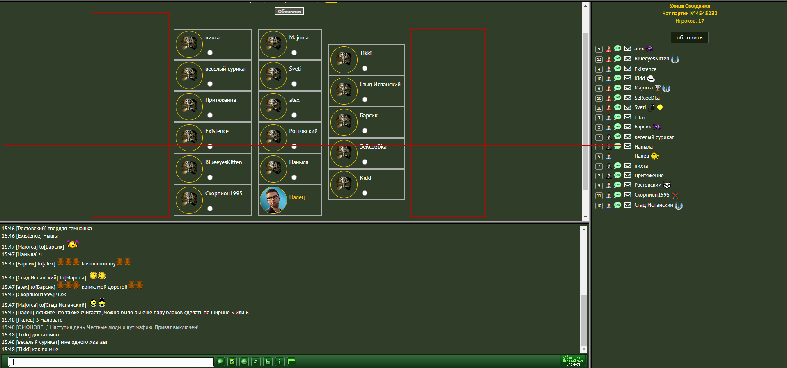Open the smiley emoticon picker
787x368 pixels.
pyautogui.click(x=244, y=361)
